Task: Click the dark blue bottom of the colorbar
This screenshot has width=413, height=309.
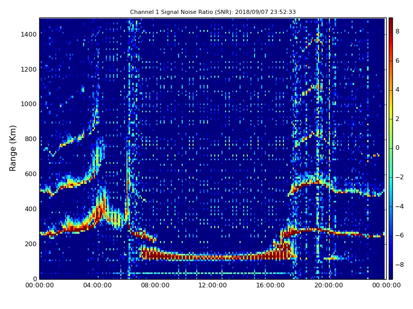Action: click(x=391, y=276)
